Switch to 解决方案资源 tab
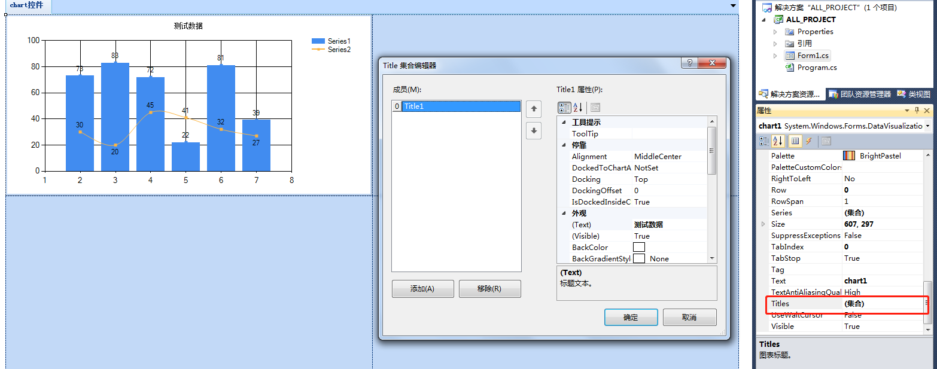Viewport: 937px width, 369px height. click(x=790, y=94)
